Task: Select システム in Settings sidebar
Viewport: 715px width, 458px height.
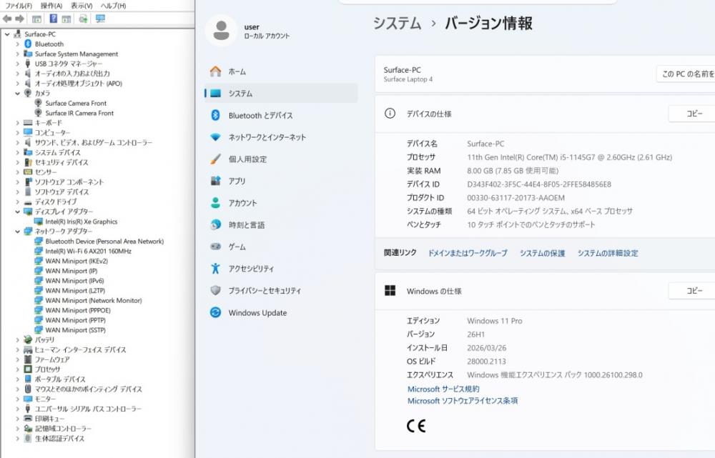Action: coord(281,94)
